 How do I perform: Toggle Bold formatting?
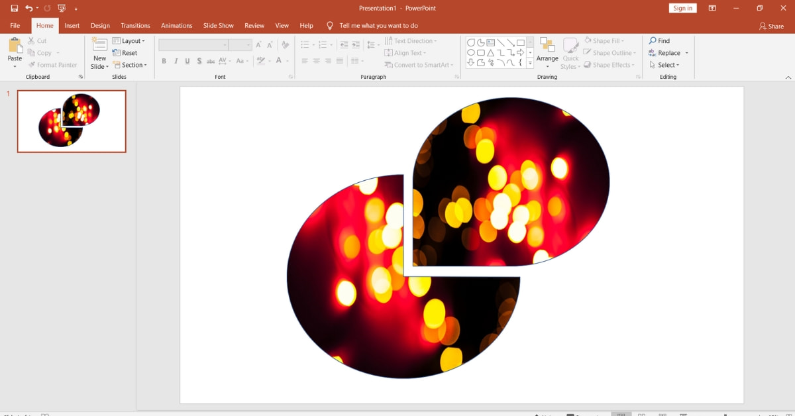tap(164, 61)
